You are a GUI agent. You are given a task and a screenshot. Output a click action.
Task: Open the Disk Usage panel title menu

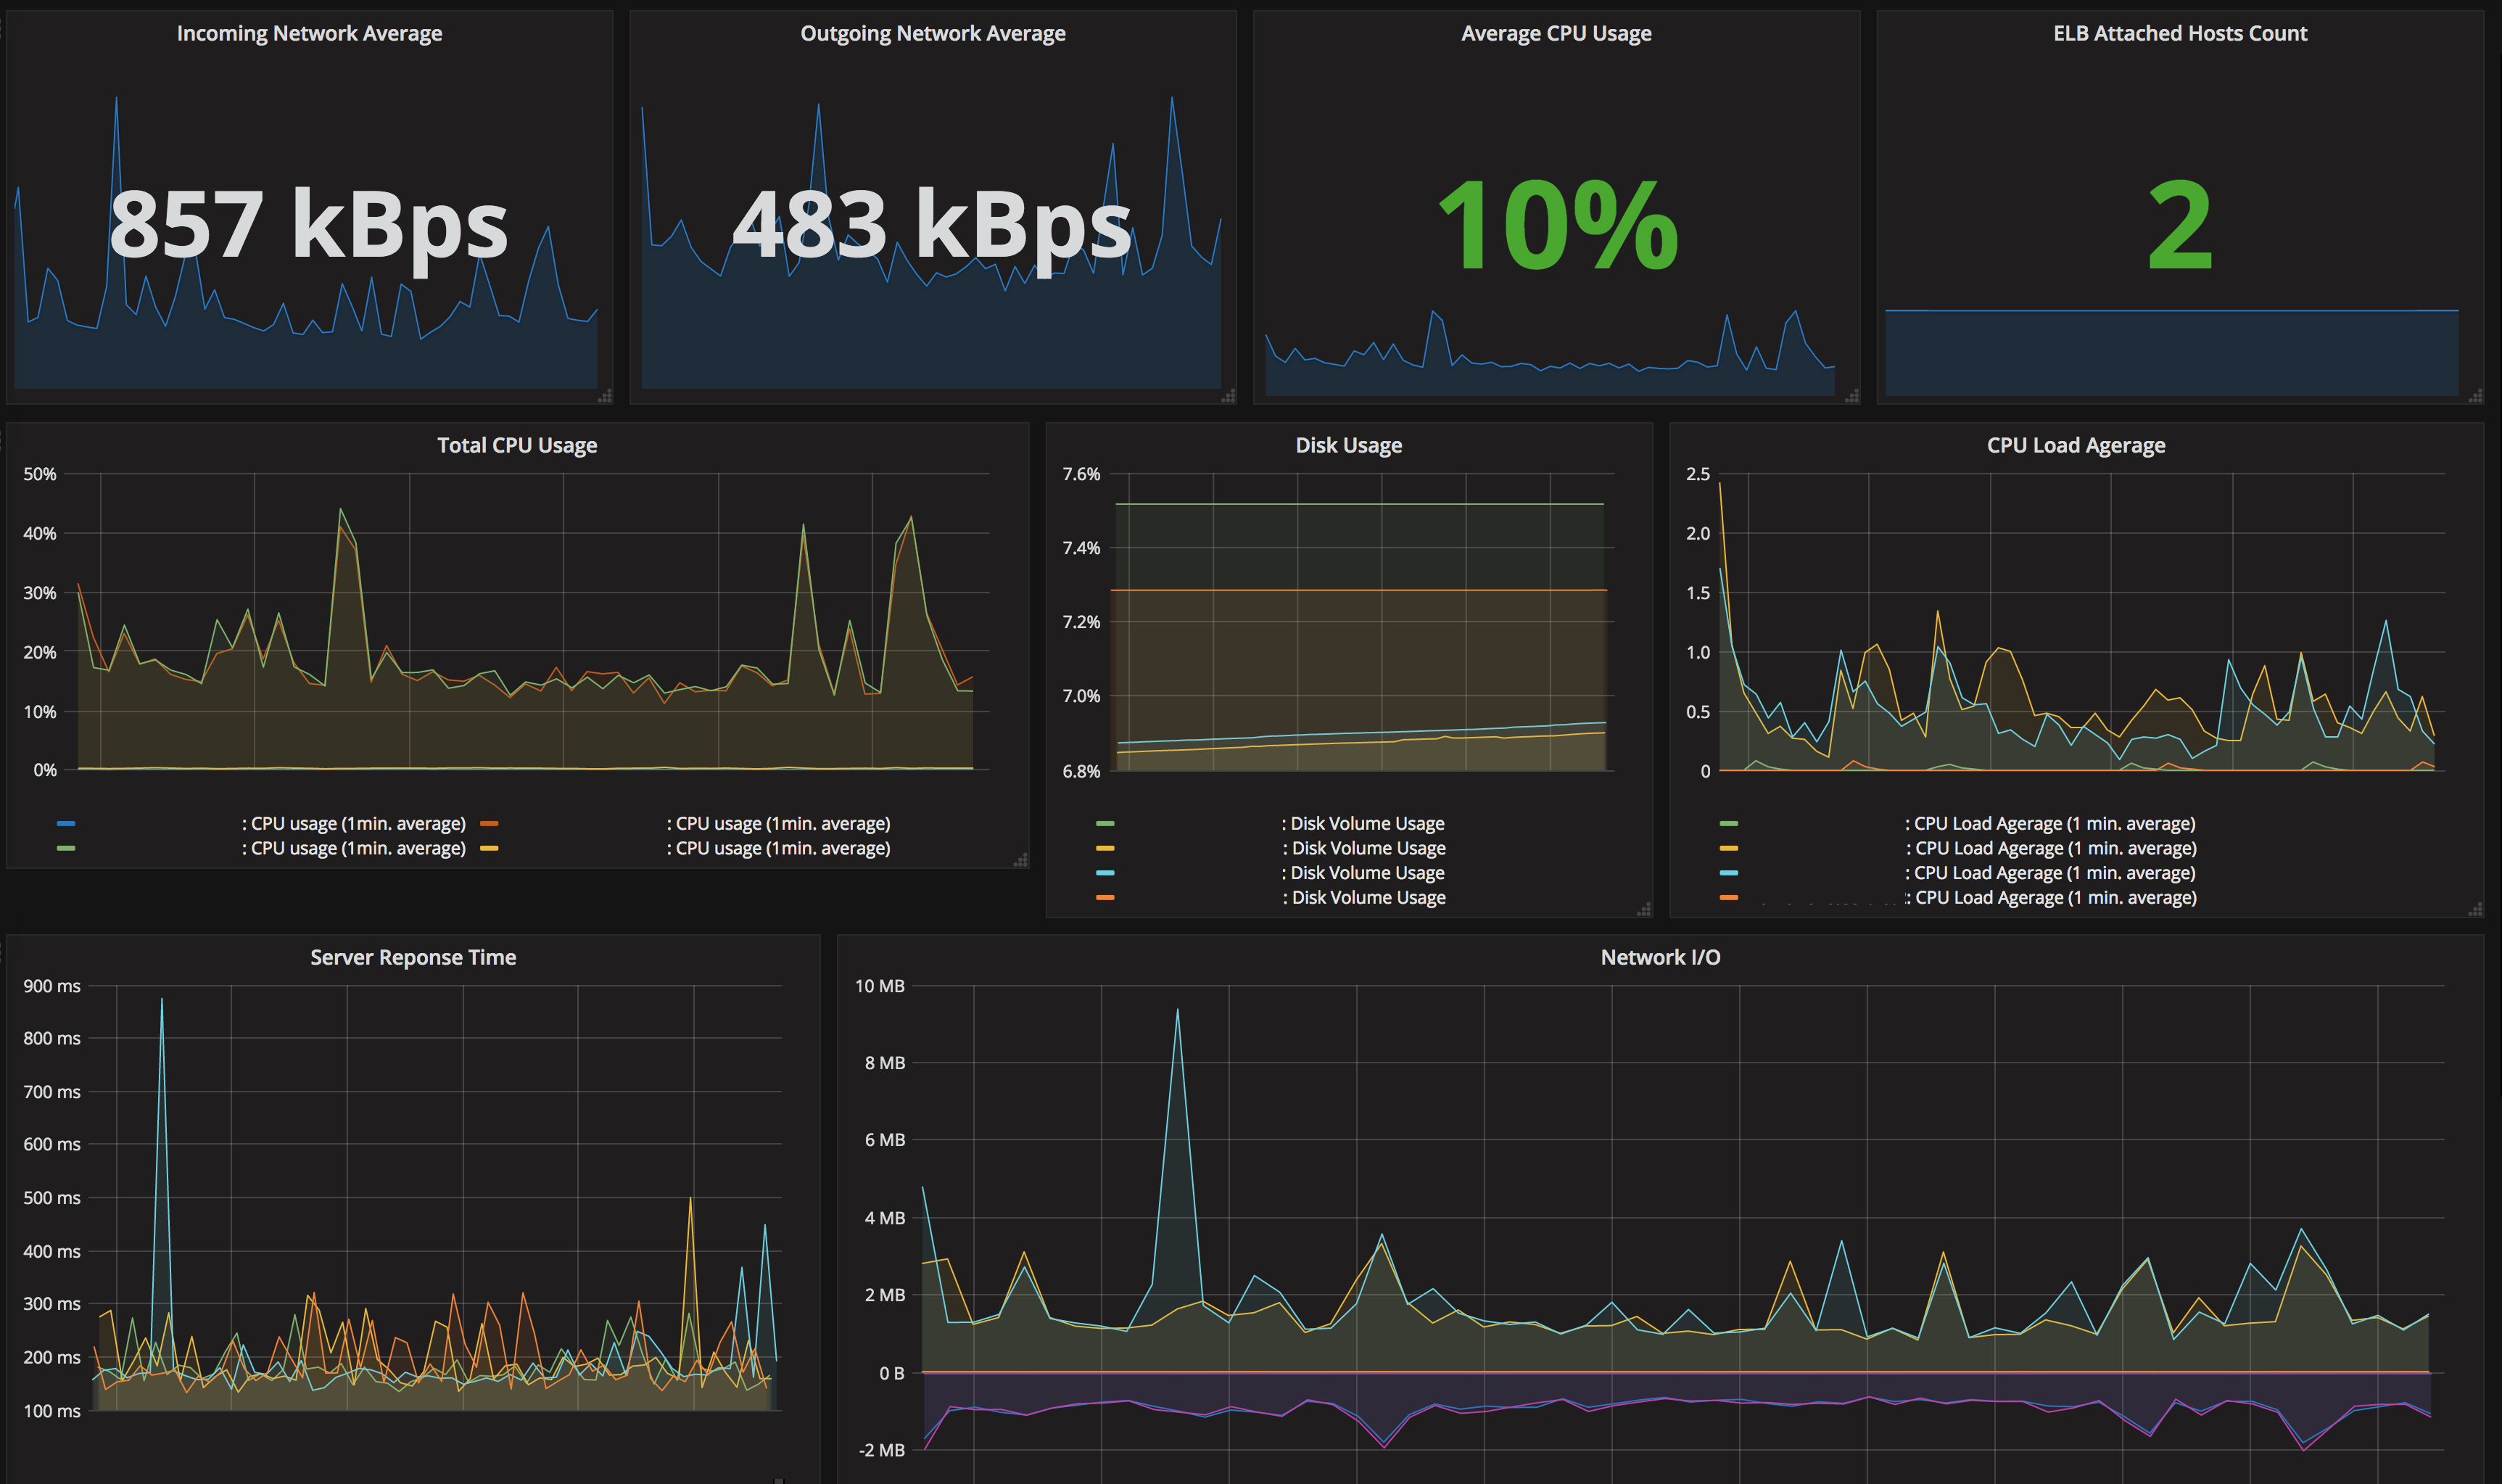1348,445
